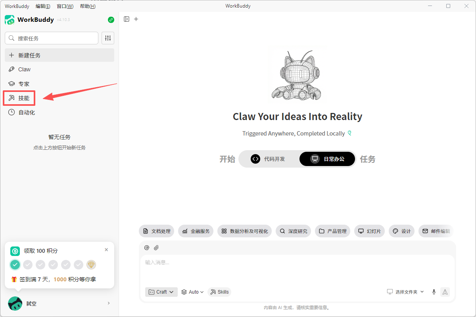The height and width of the screenshot is (317, 476).
Task: Click the green link status icon
Action: coord(111,20)
